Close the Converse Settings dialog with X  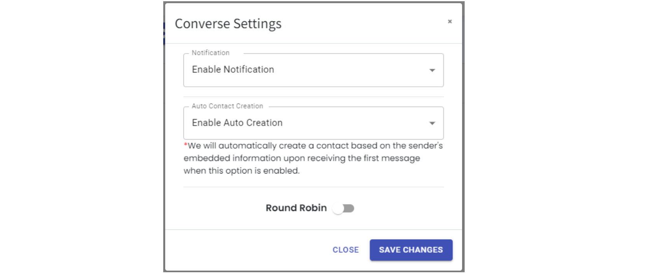point(450,21)
